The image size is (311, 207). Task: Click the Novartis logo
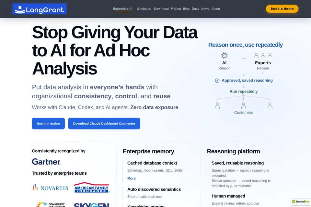pyautogui.click(x=51, y=188)
